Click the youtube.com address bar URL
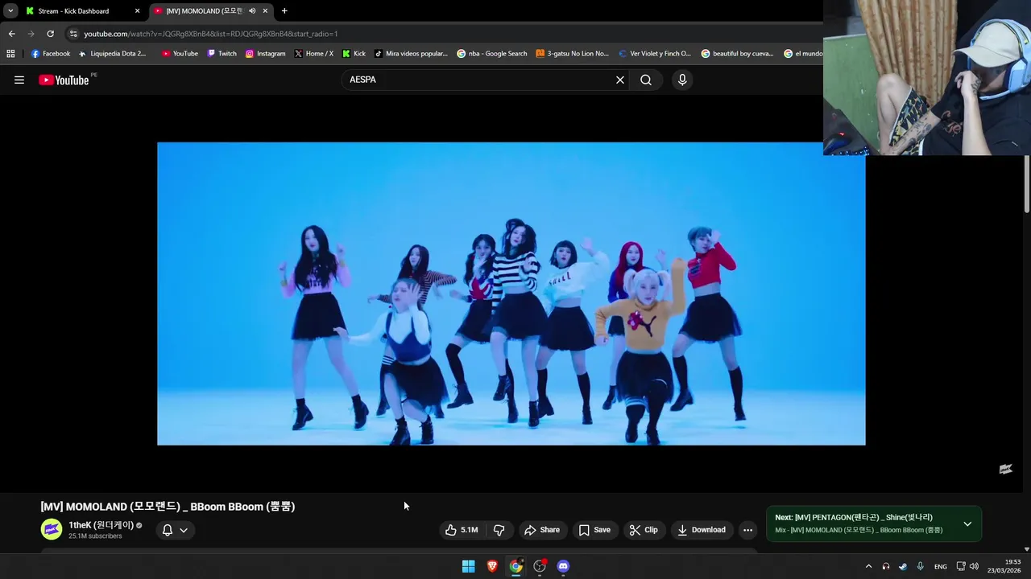The height and width of the screenshot is (579, 1031). point(211,34)
